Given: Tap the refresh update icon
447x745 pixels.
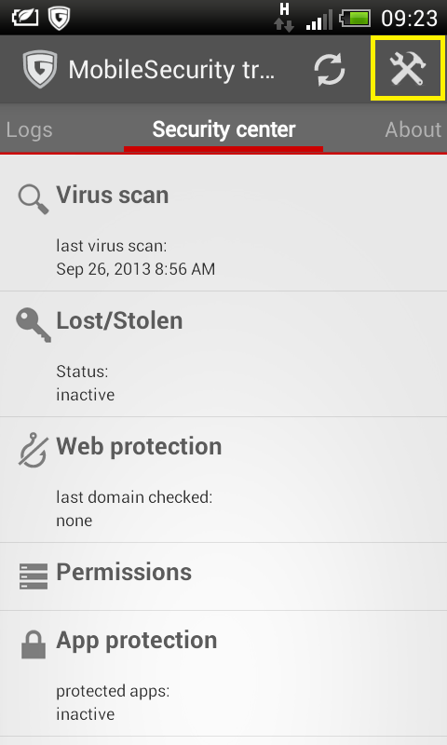Looking at the screenshot, I should coord(329,69).
